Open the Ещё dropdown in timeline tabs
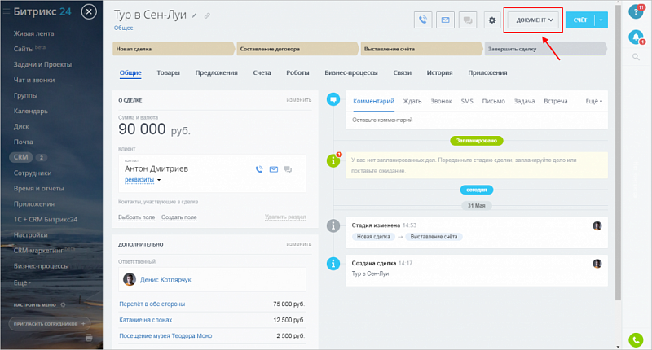 point(594,102)
